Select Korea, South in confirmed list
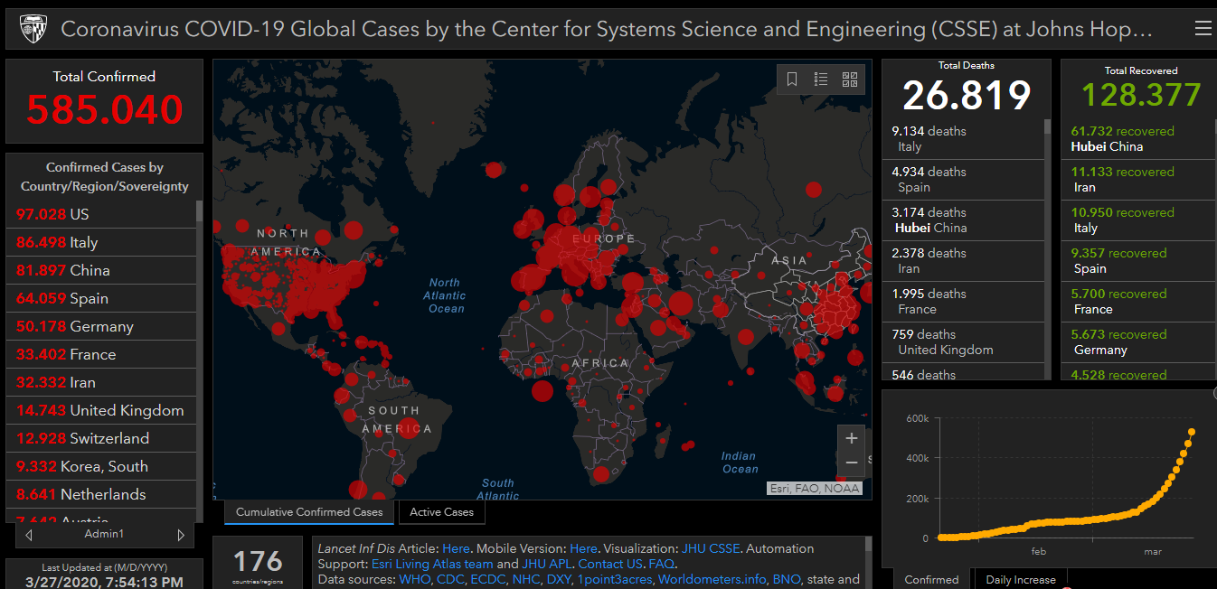Screen dimensions: 1217x589 click(x=100, y=466)
